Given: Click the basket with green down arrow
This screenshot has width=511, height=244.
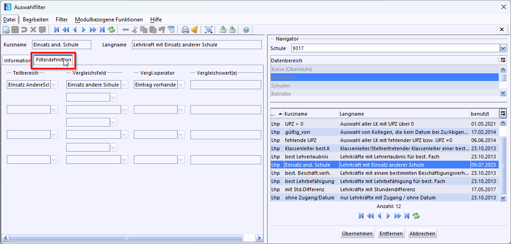Looking at the screenshot, I should pos(223,30).
